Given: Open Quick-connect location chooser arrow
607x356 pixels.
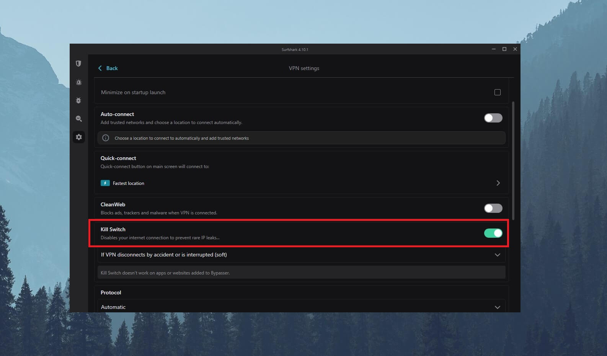Looking at the screenshot, I should tap(498, 183).
